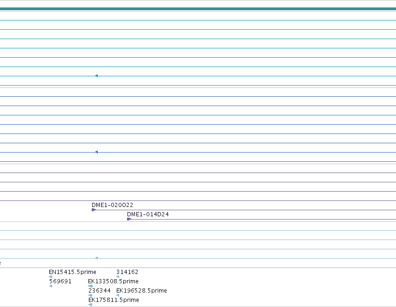Click the arrow marker under EK196528.5prime
This screenshot has height=307, width=396.
pyautogui.click(x=118, y=295)
